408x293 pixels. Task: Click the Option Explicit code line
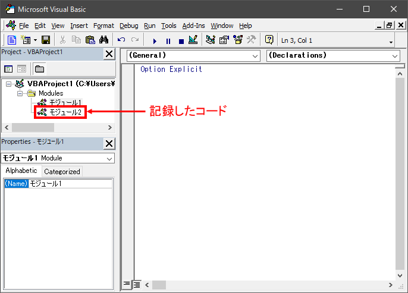point(171,69)
